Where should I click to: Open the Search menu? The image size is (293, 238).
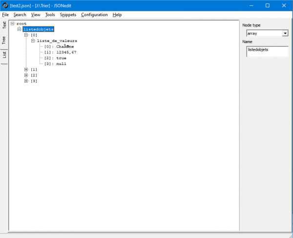click(20, 15)
